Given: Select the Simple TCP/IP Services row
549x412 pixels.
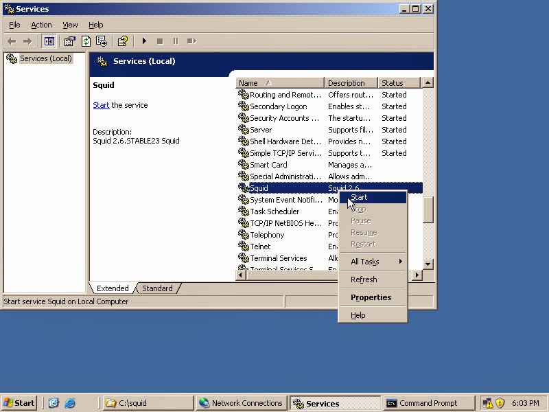Looking at the screenshot, I should pos(329,153).
